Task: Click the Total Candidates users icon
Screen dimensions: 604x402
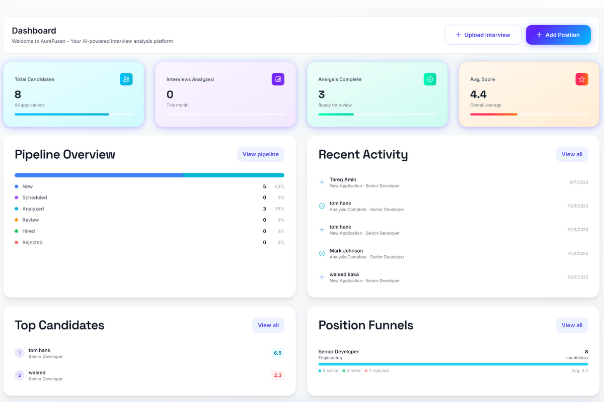Action: point(126,79)
